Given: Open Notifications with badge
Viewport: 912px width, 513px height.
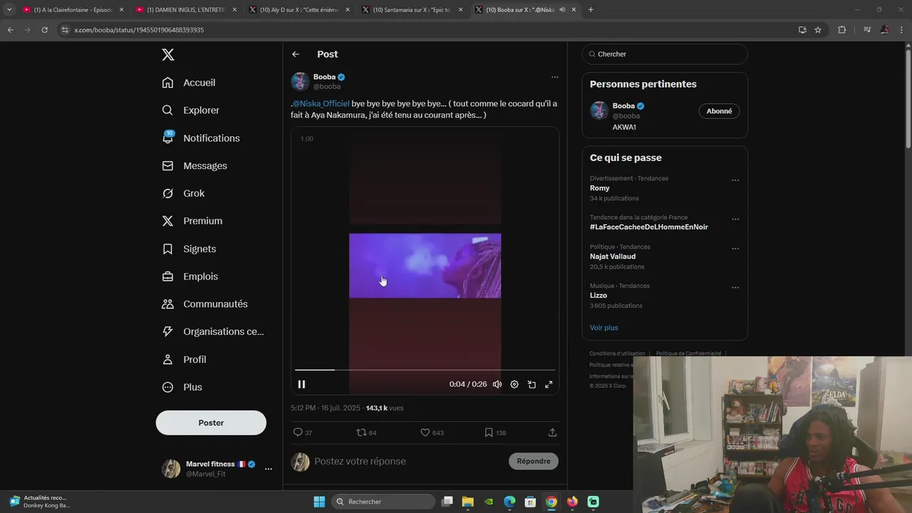Looking at the screenshot, I should click(201, 138).
